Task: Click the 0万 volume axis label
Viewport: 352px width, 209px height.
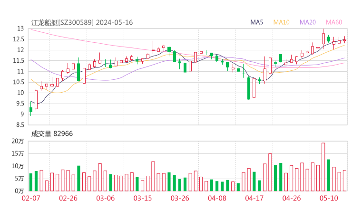Action: click(x=19, y=191)
